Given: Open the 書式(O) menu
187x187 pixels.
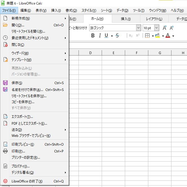Looking at the screenshot, I should pos(71,10).
